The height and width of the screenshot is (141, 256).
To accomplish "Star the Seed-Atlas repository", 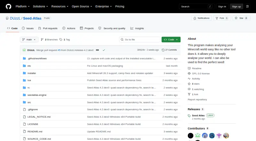I will tap(241, 18).
